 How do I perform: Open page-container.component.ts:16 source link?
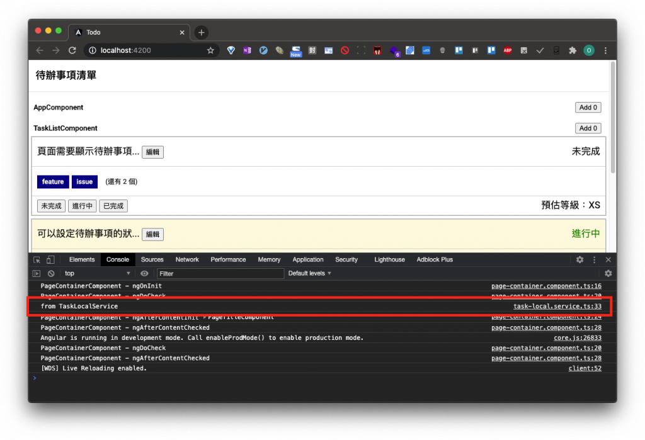coord(546,286)
